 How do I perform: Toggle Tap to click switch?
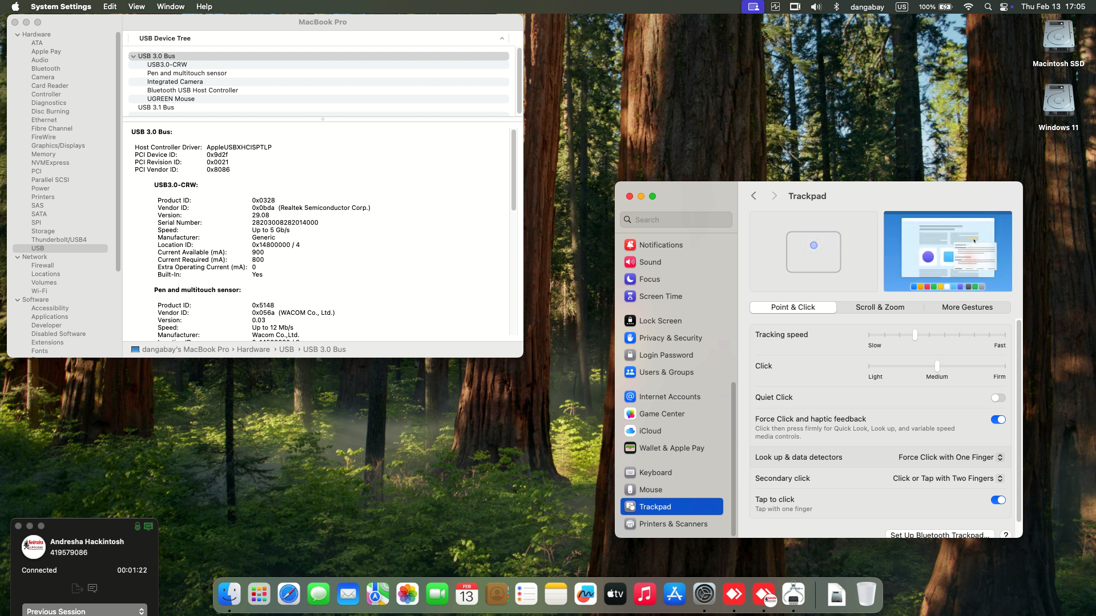pos(998,500)
